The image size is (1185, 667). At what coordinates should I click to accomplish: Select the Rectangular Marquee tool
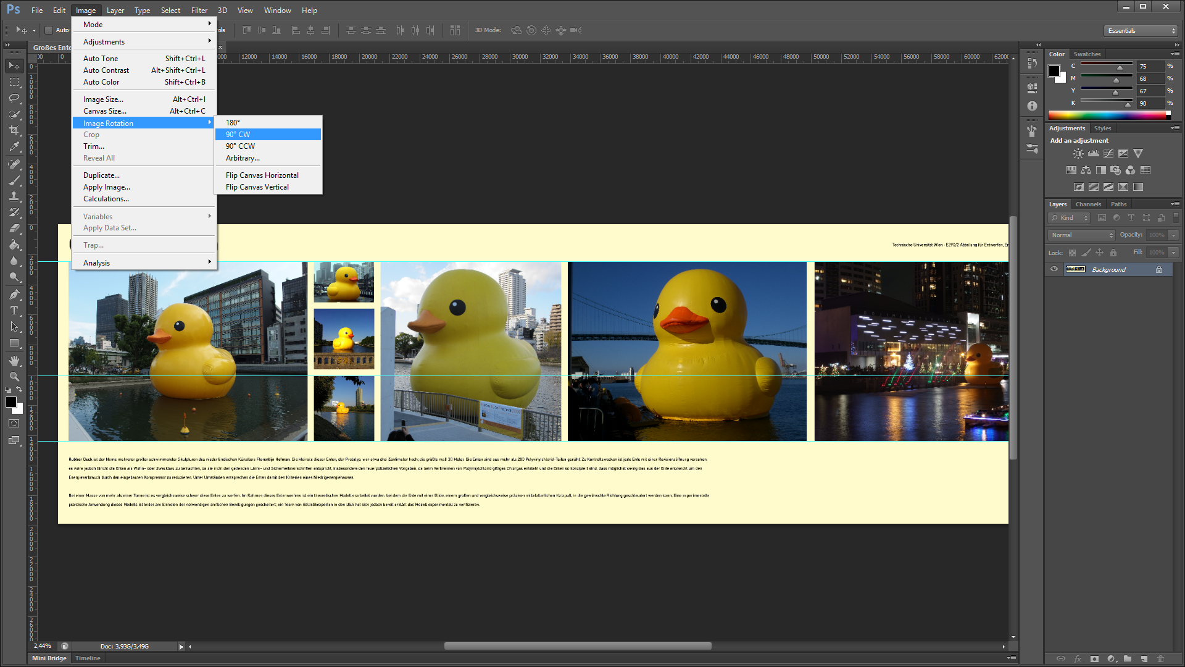(14, 82)
